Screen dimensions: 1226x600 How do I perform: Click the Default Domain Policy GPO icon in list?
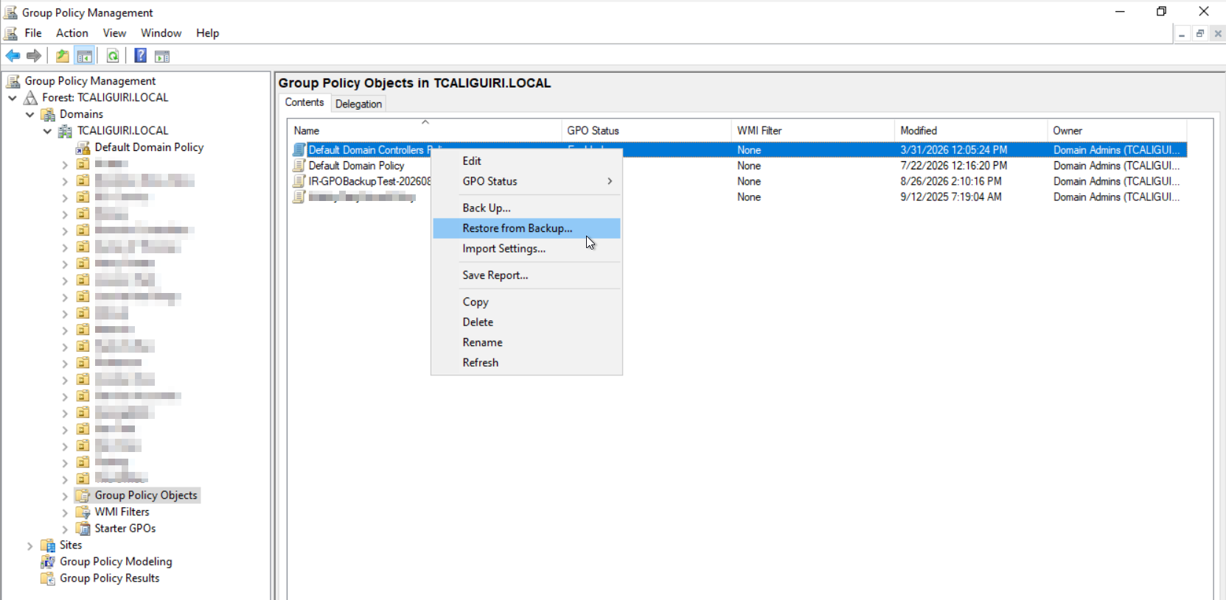[x=299, y=166]
